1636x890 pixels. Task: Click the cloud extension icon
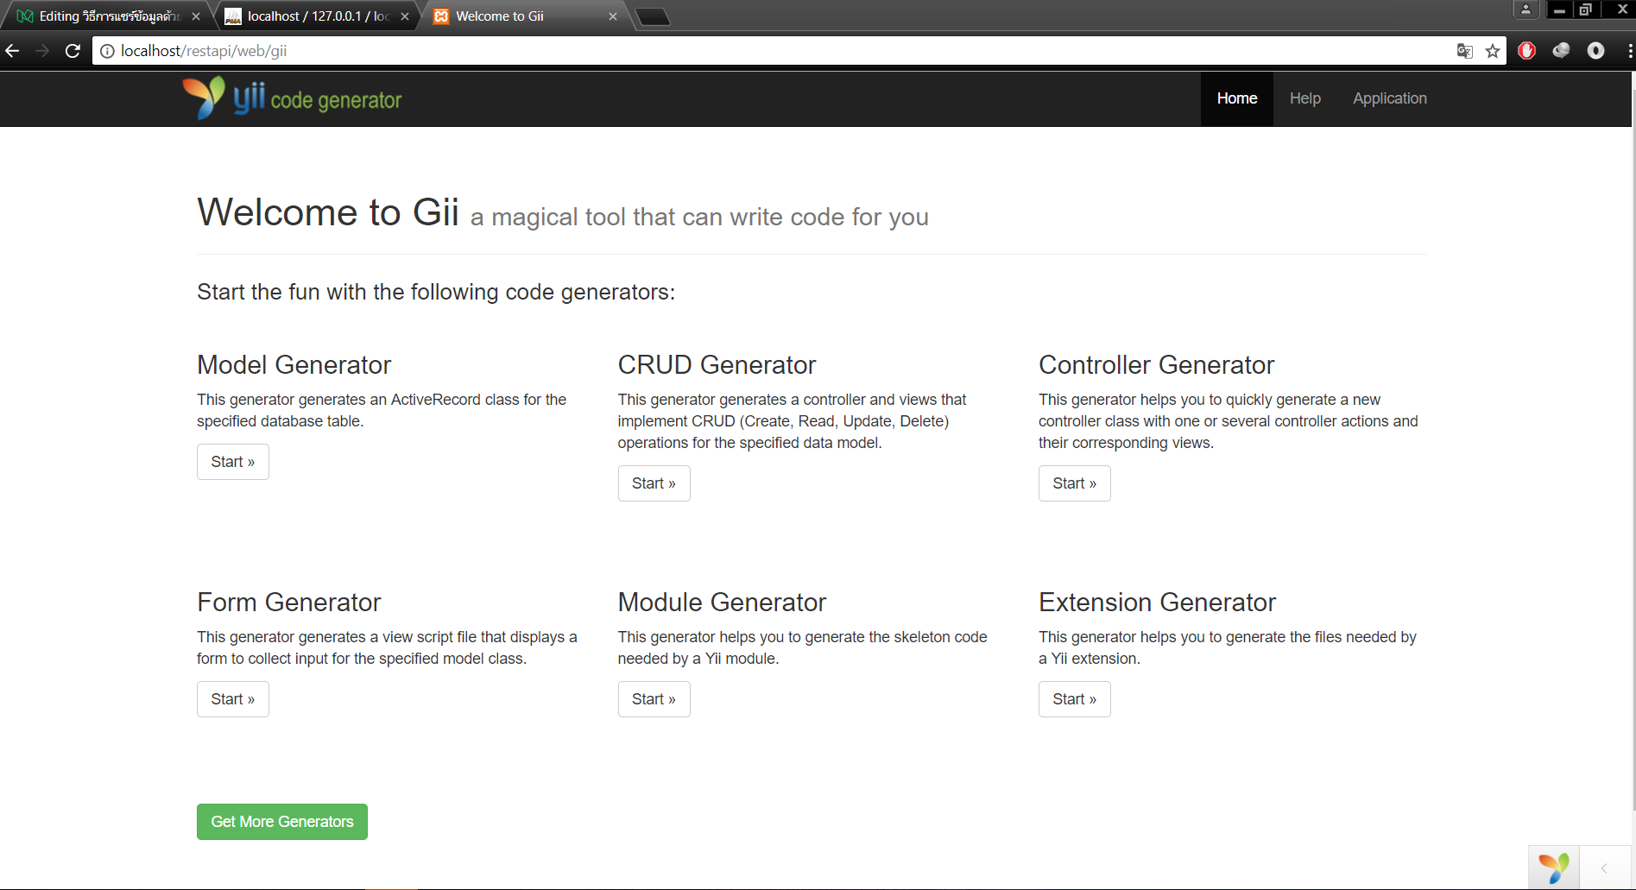(1561, 51)
